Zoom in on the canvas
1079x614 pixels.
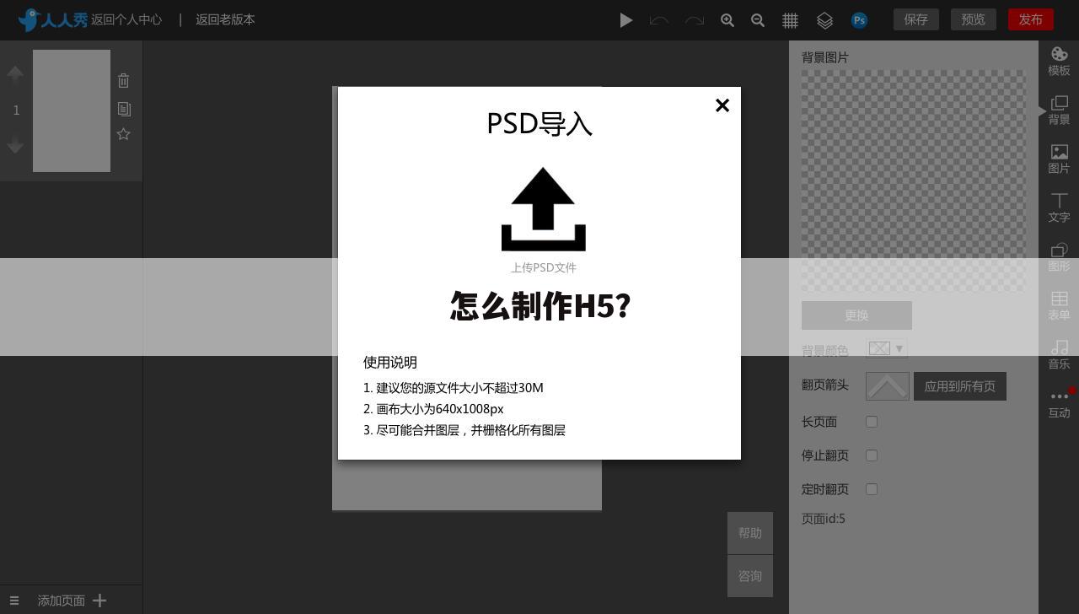[x=727, y=19]
